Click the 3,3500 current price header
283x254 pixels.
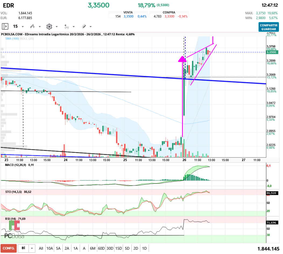99,5
